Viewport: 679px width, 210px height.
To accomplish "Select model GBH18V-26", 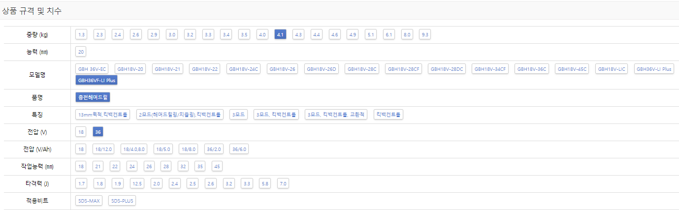I will pos(283,69).
